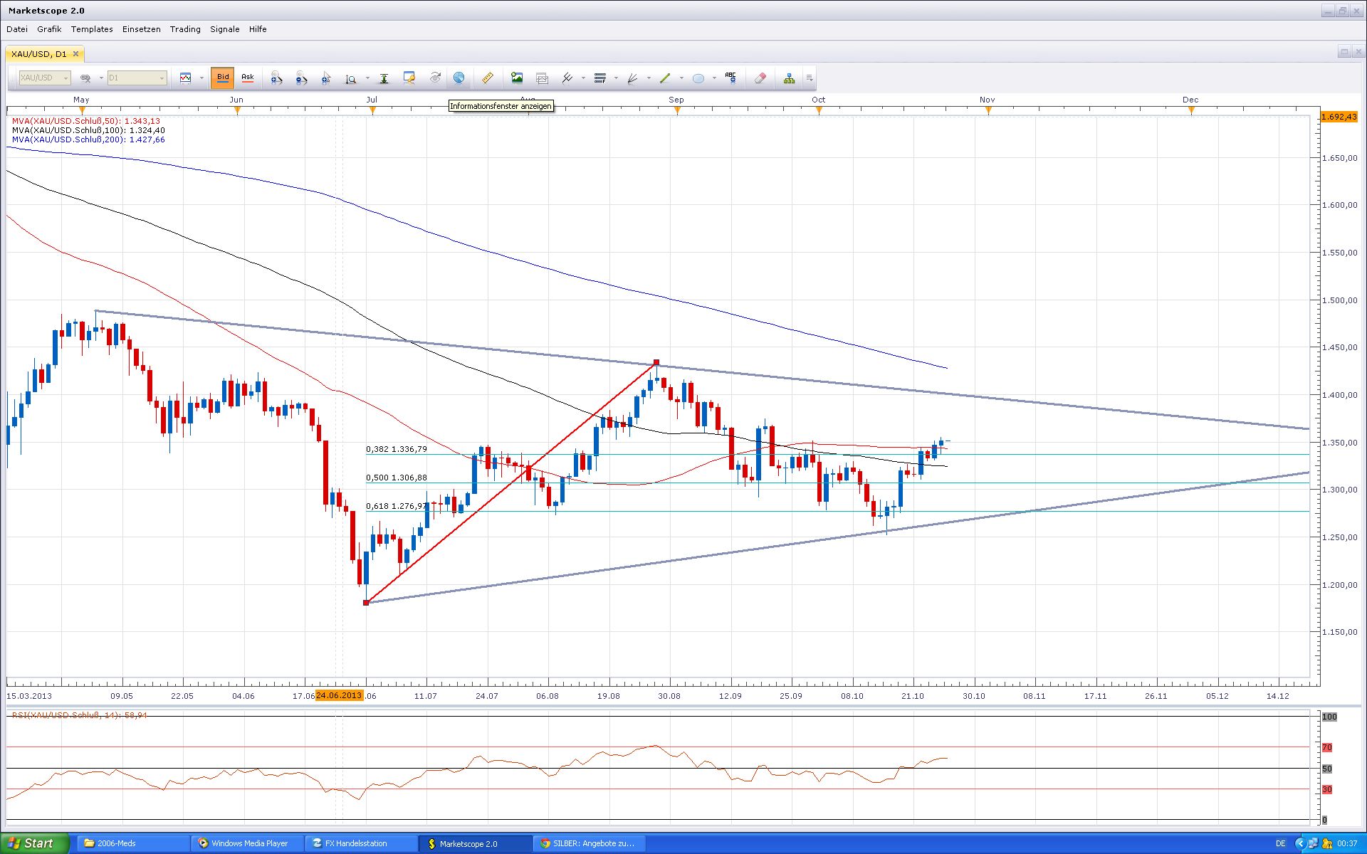Click the red Fibonacci line top endpoint

click(656, 362)
